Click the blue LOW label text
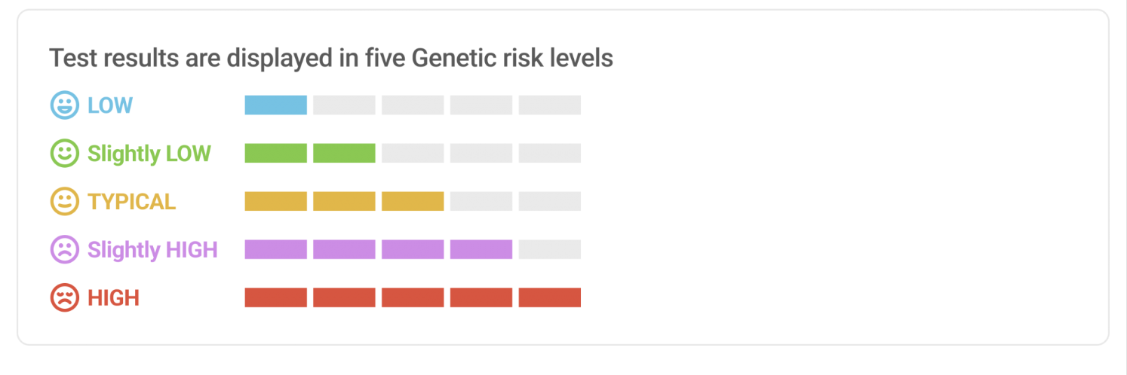The height and width of the screenshot is (375, 1127). (110, 105)
